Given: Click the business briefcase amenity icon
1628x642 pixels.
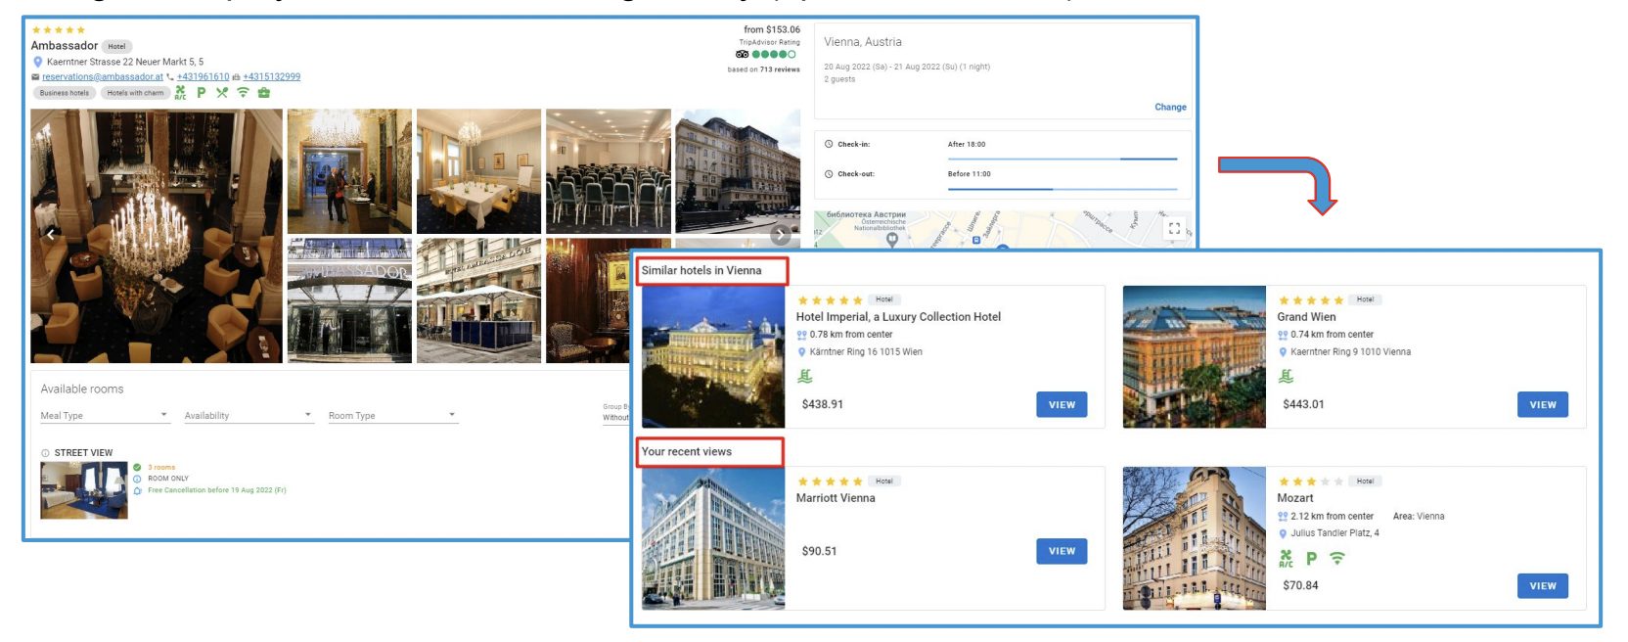Looking at the screenshot, I should pyautogui.click(x=263, y=93).
